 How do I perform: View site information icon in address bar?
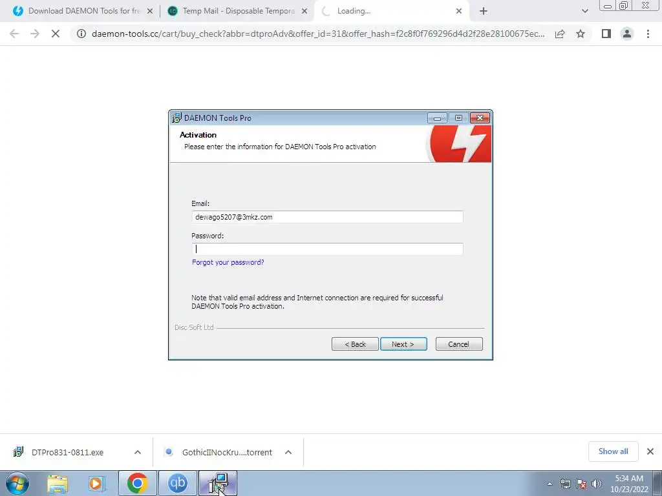pos(81,34)
